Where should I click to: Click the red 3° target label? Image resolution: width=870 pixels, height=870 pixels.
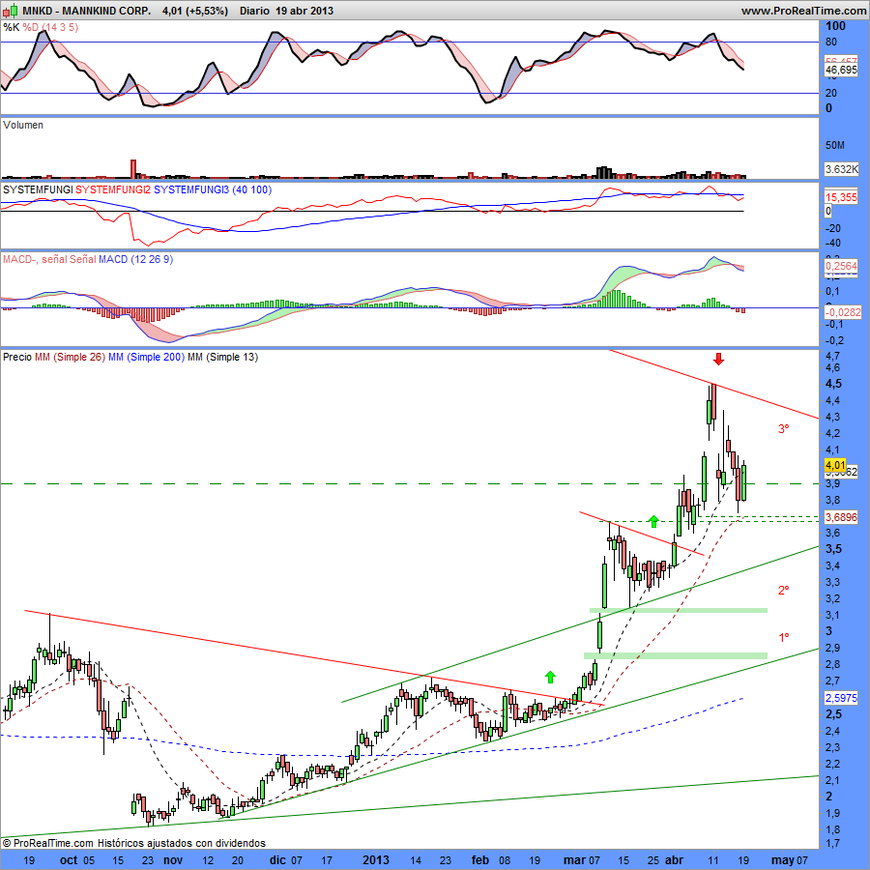(x=783, y=428)
